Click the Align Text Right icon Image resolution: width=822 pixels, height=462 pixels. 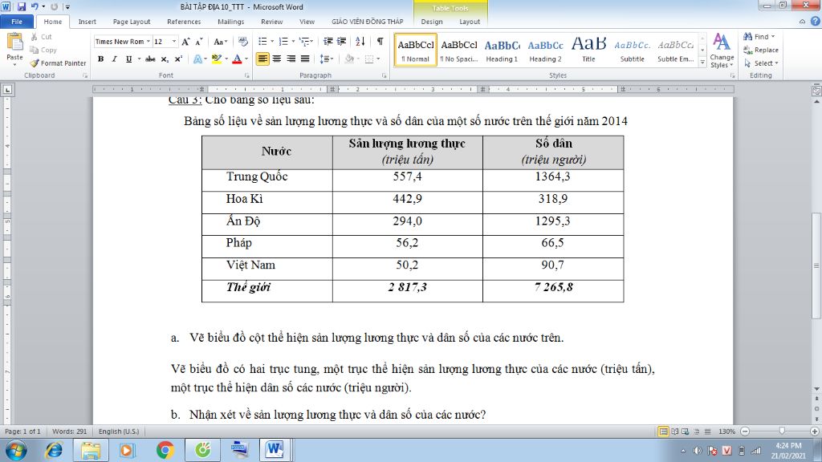tap(291, 59)
